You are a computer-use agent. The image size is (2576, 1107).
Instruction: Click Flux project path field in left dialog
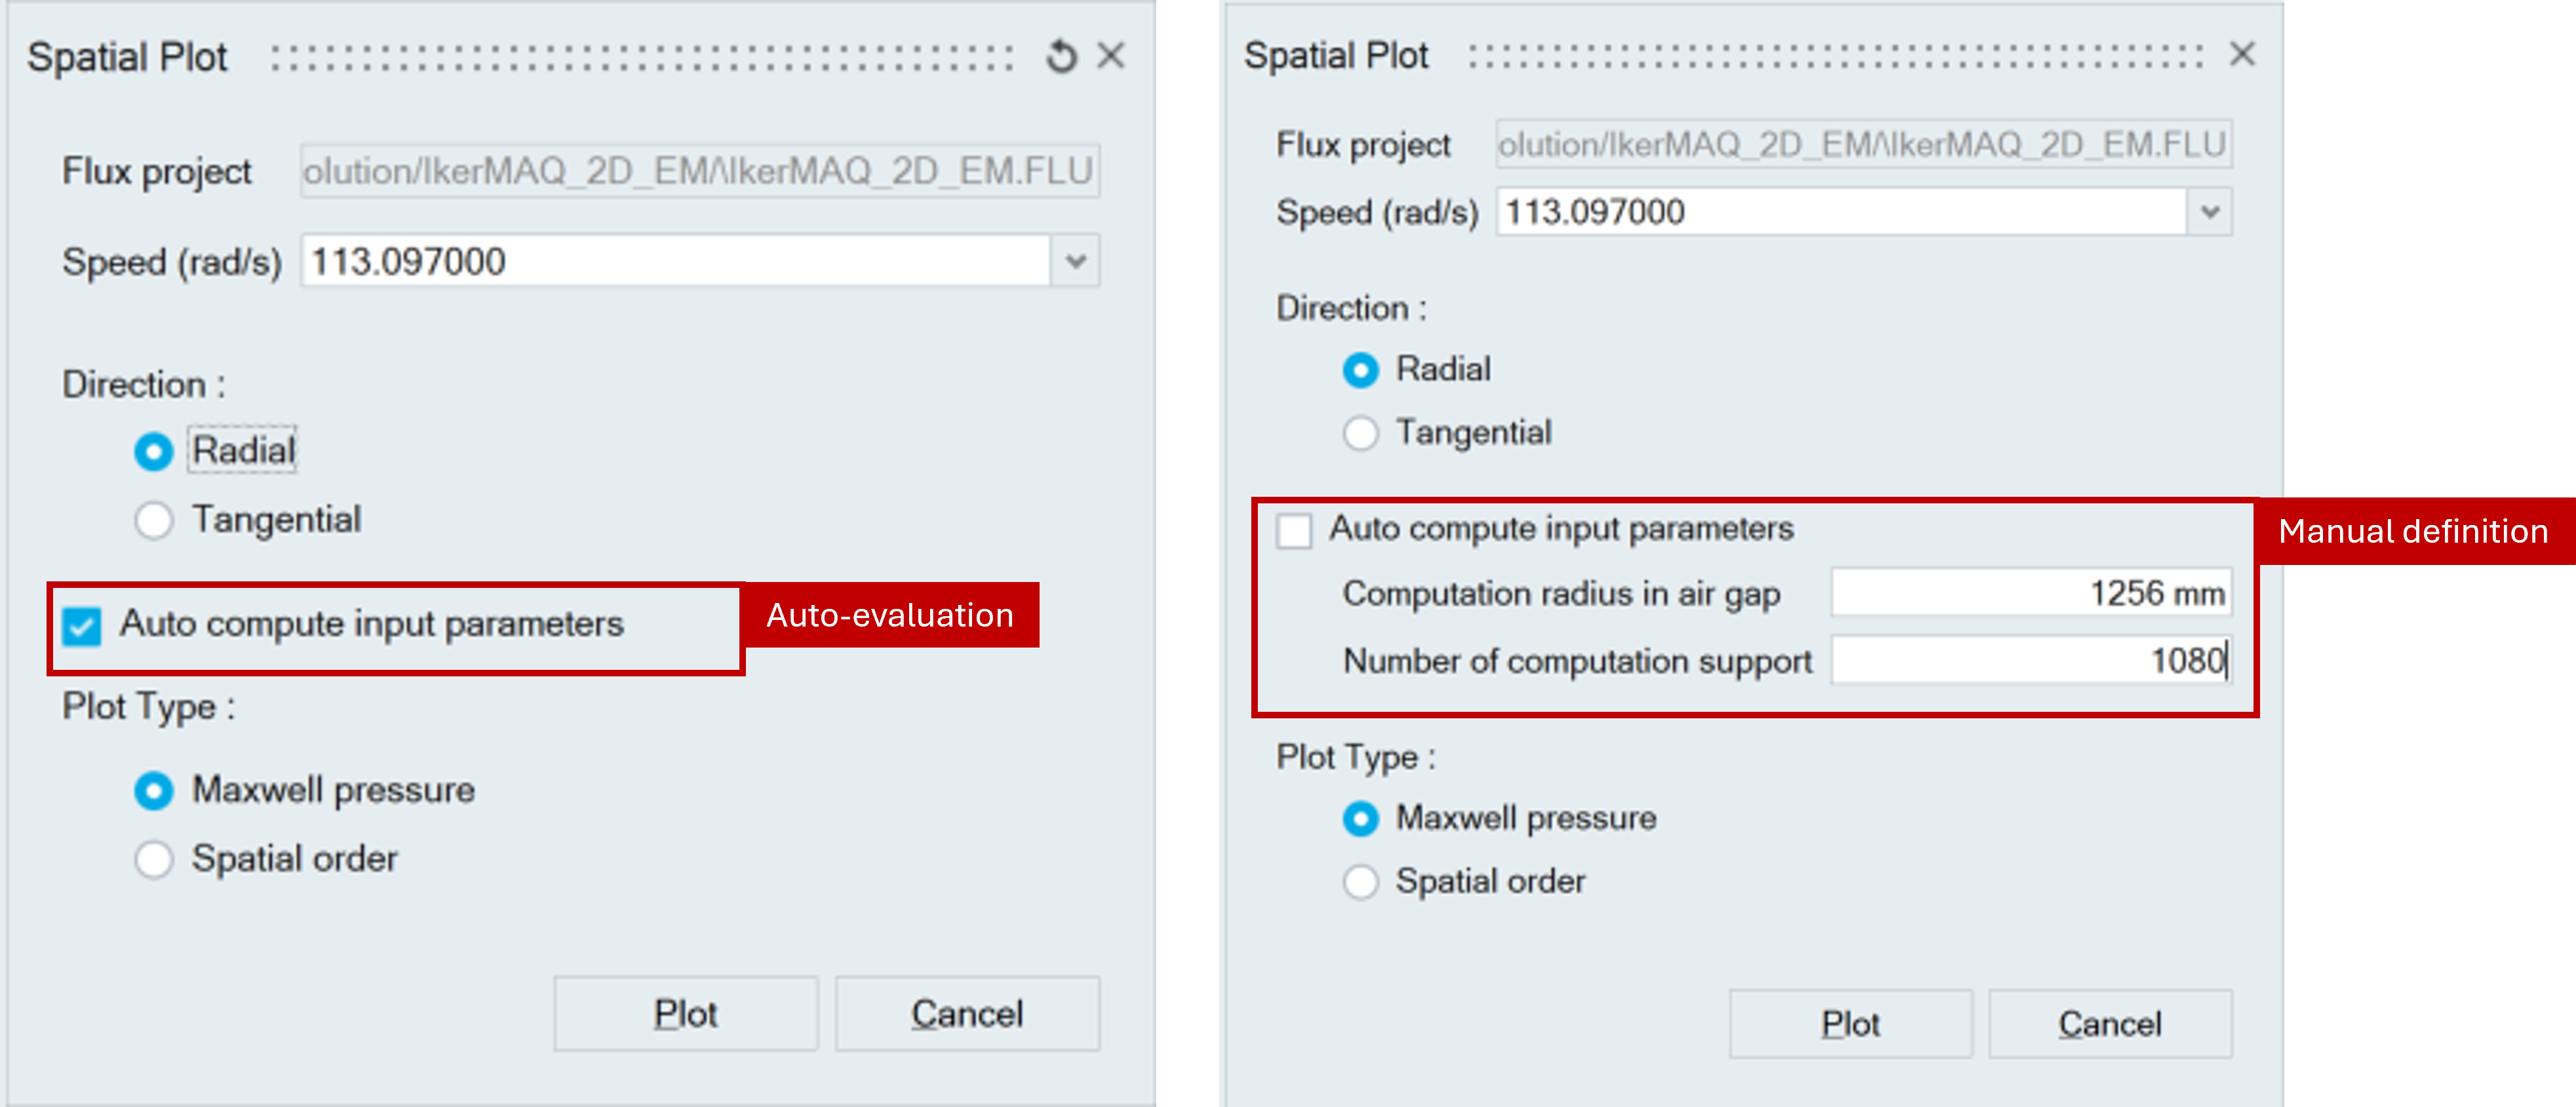coord(699,171)
